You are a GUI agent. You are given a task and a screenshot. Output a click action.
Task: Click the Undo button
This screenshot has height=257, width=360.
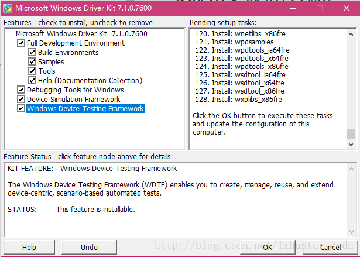pyautogui.click(x=89, y=248)
